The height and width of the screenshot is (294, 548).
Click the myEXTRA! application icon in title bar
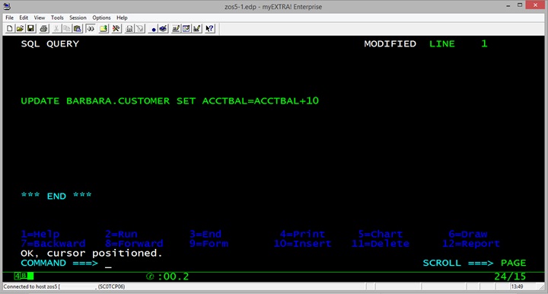click(x=7, y=6)
